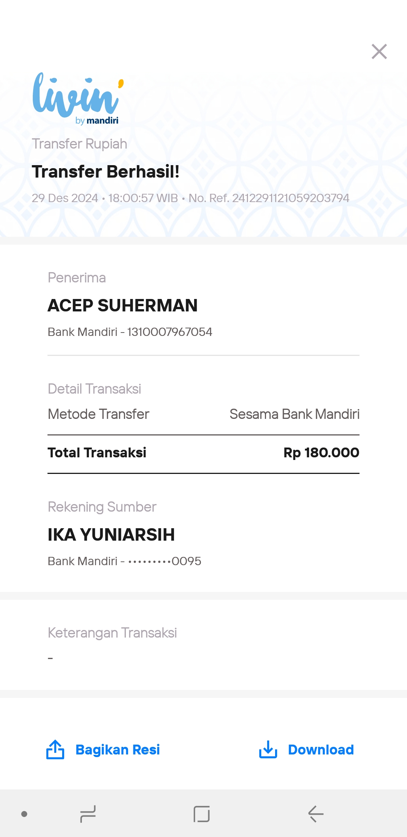Tap recipient account number 1310007967054

[x=170, y=332]
